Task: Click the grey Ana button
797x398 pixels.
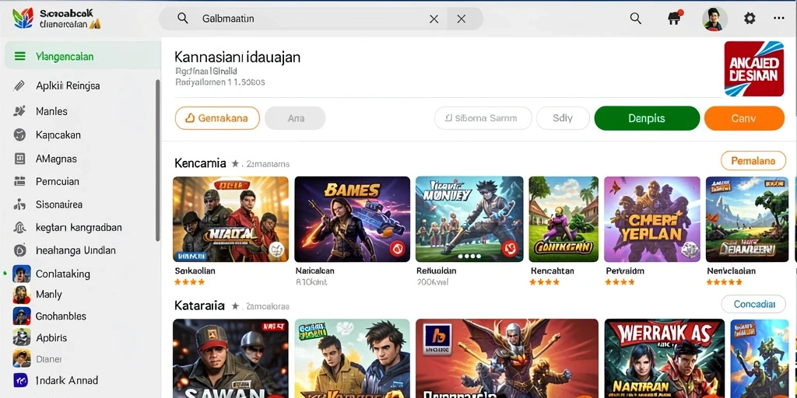Action: [x=295, y=118]
